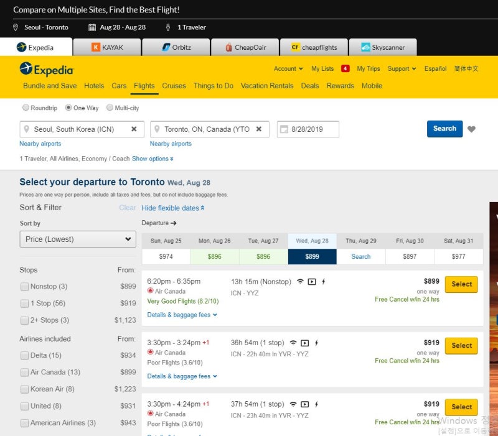Expand Details & baggage fees for 6:20pm flight
498x436 pixels.
click(x=182, y=315)
